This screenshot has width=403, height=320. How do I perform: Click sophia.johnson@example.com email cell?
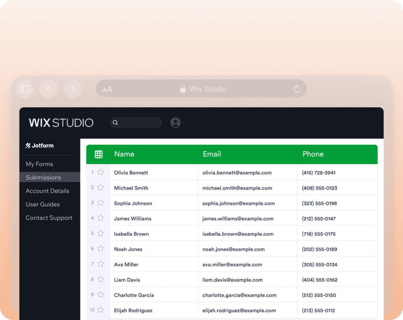point(248,203)
